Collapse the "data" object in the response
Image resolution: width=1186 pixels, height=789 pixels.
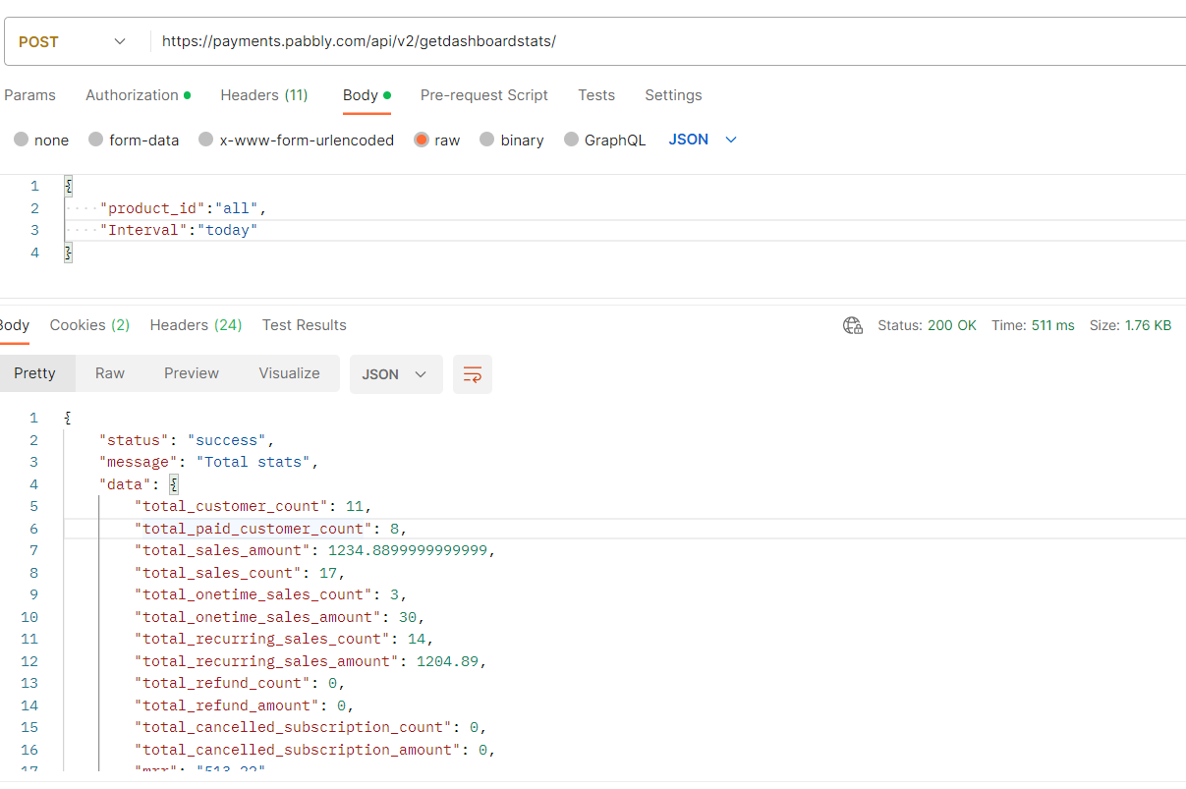(x=174, y=484)
